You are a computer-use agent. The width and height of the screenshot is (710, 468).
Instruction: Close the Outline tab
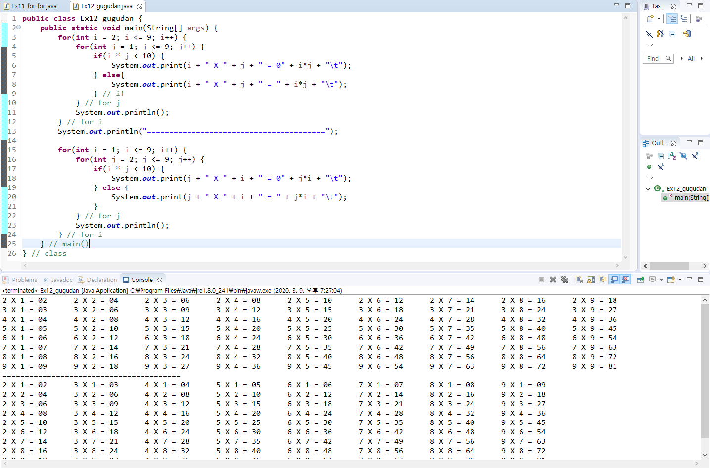coord(674,143)
